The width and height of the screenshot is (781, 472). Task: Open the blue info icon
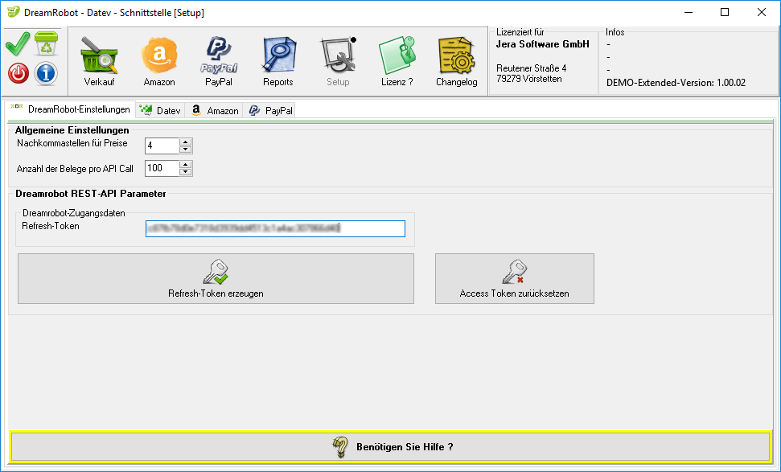pos(46,73)
